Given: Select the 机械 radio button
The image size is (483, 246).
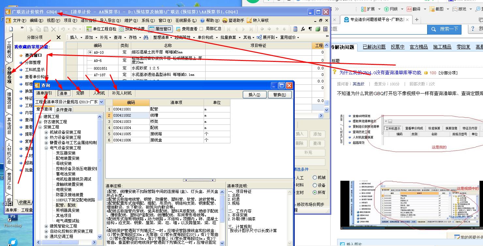Looking at the screenshot, I should click(315, 178).
